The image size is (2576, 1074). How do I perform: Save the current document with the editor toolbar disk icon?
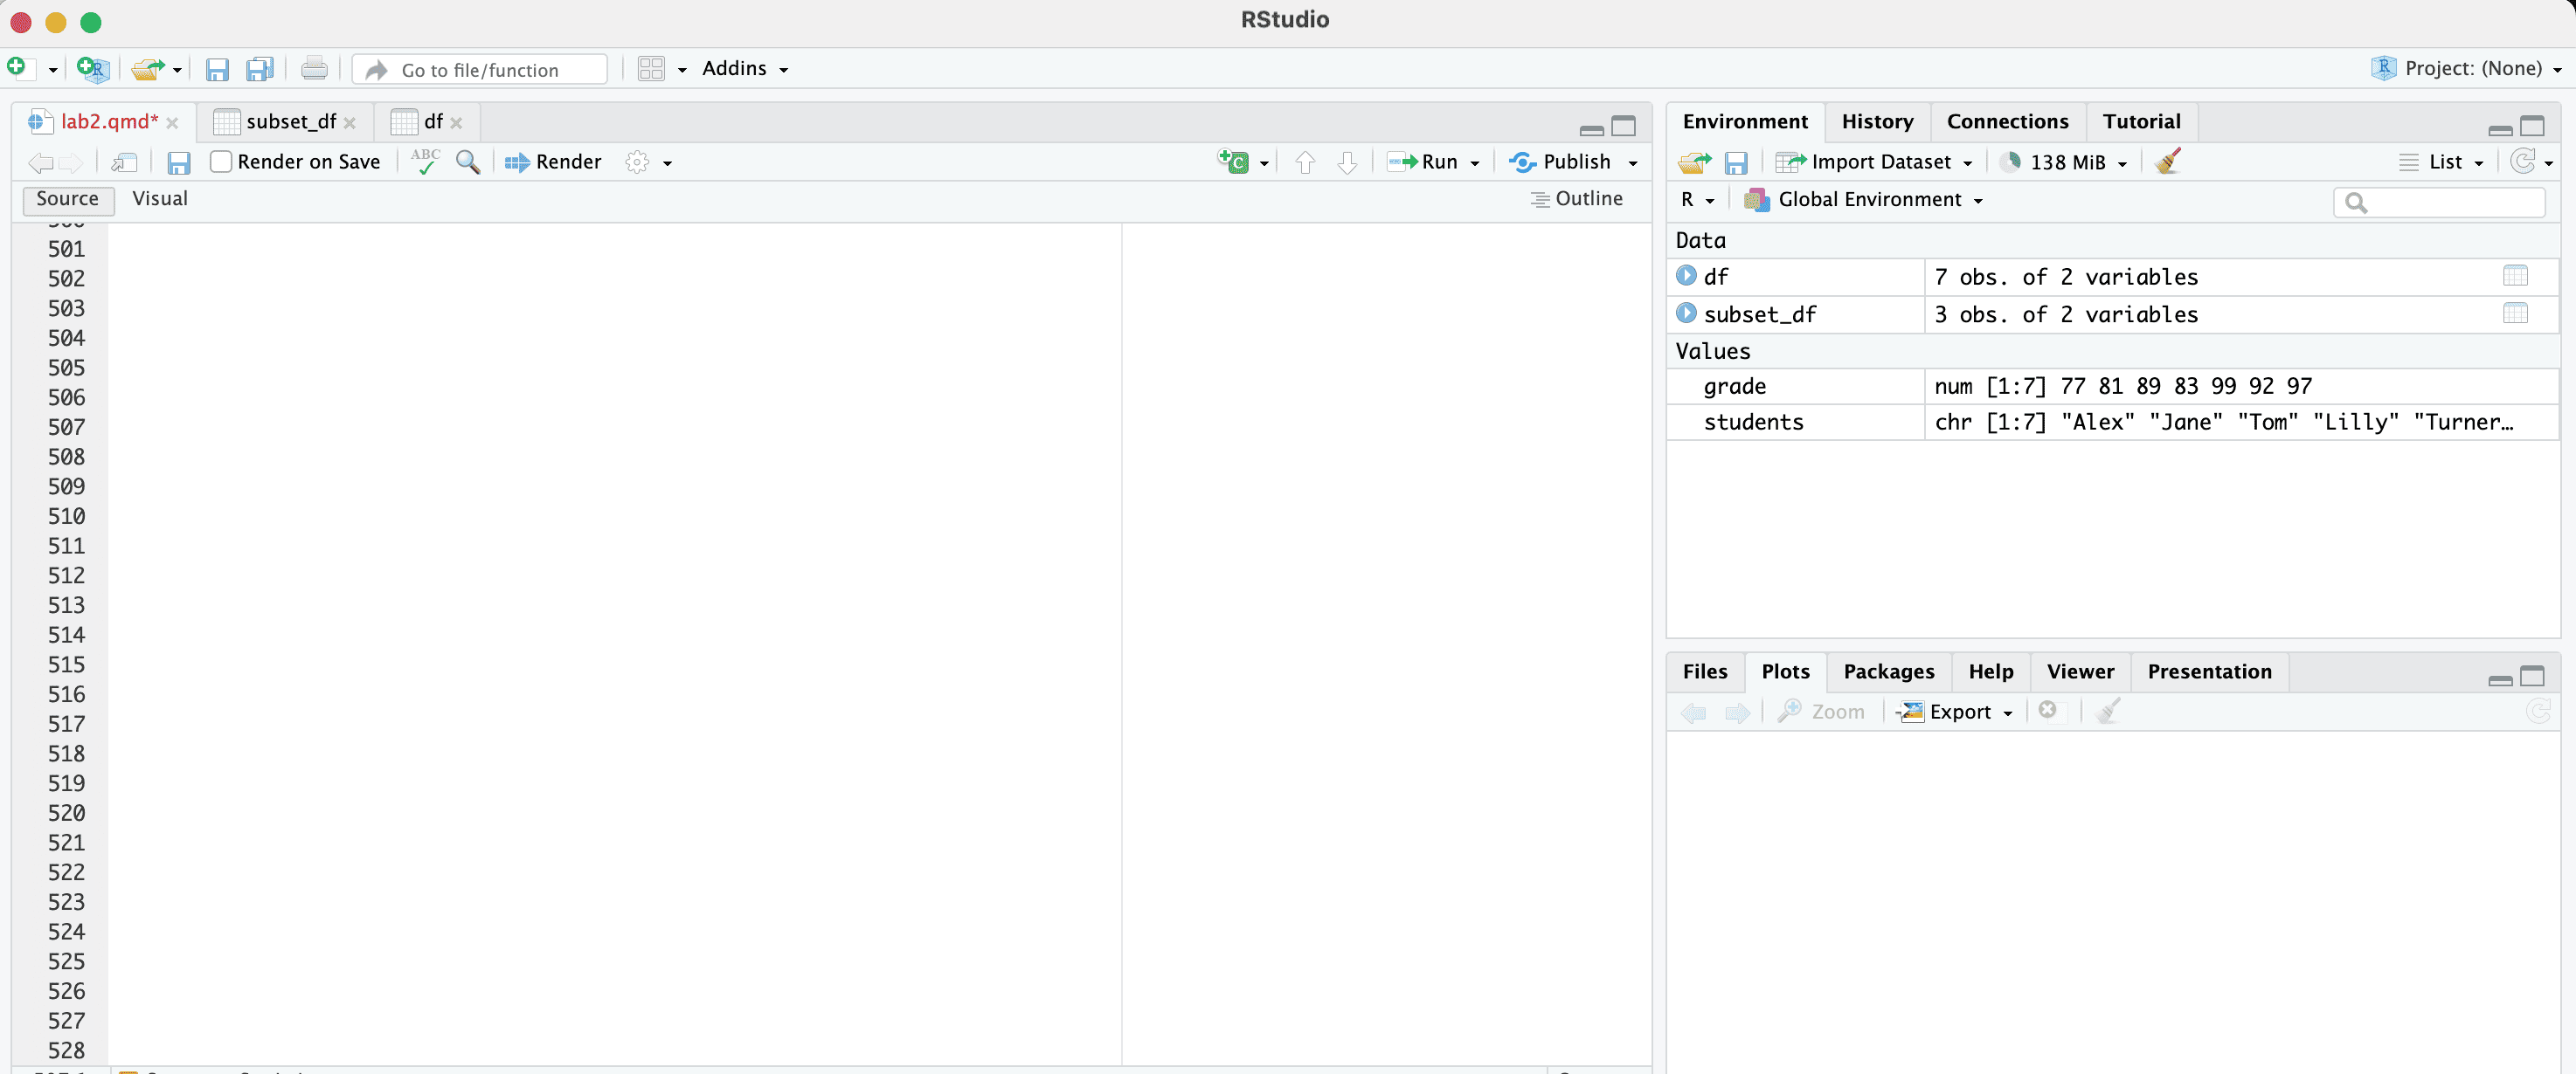tap(179, 163)
